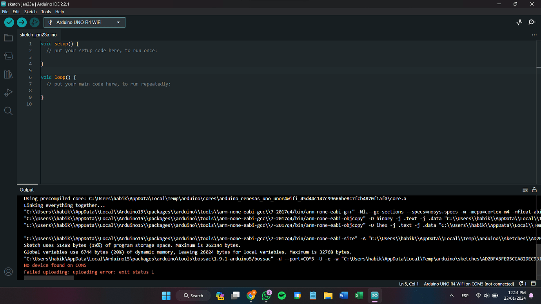541x304 pixels.
Task: Mute system volume via the speaker icon
Action: pos(486,296)
